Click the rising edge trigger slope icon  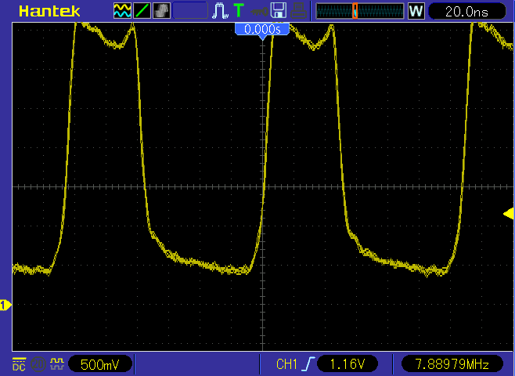309,363
